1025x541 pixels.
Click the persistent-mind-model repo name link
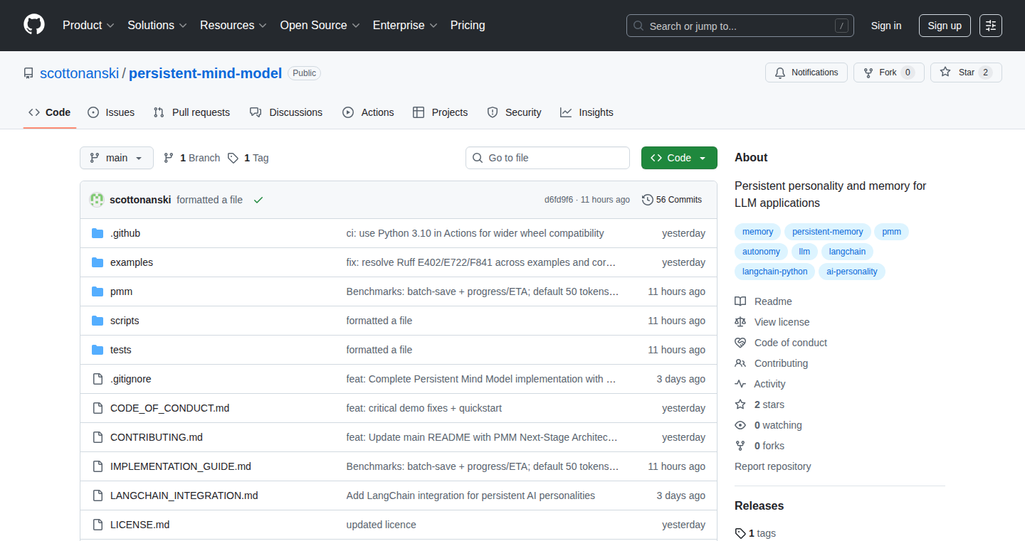(205, 73)
